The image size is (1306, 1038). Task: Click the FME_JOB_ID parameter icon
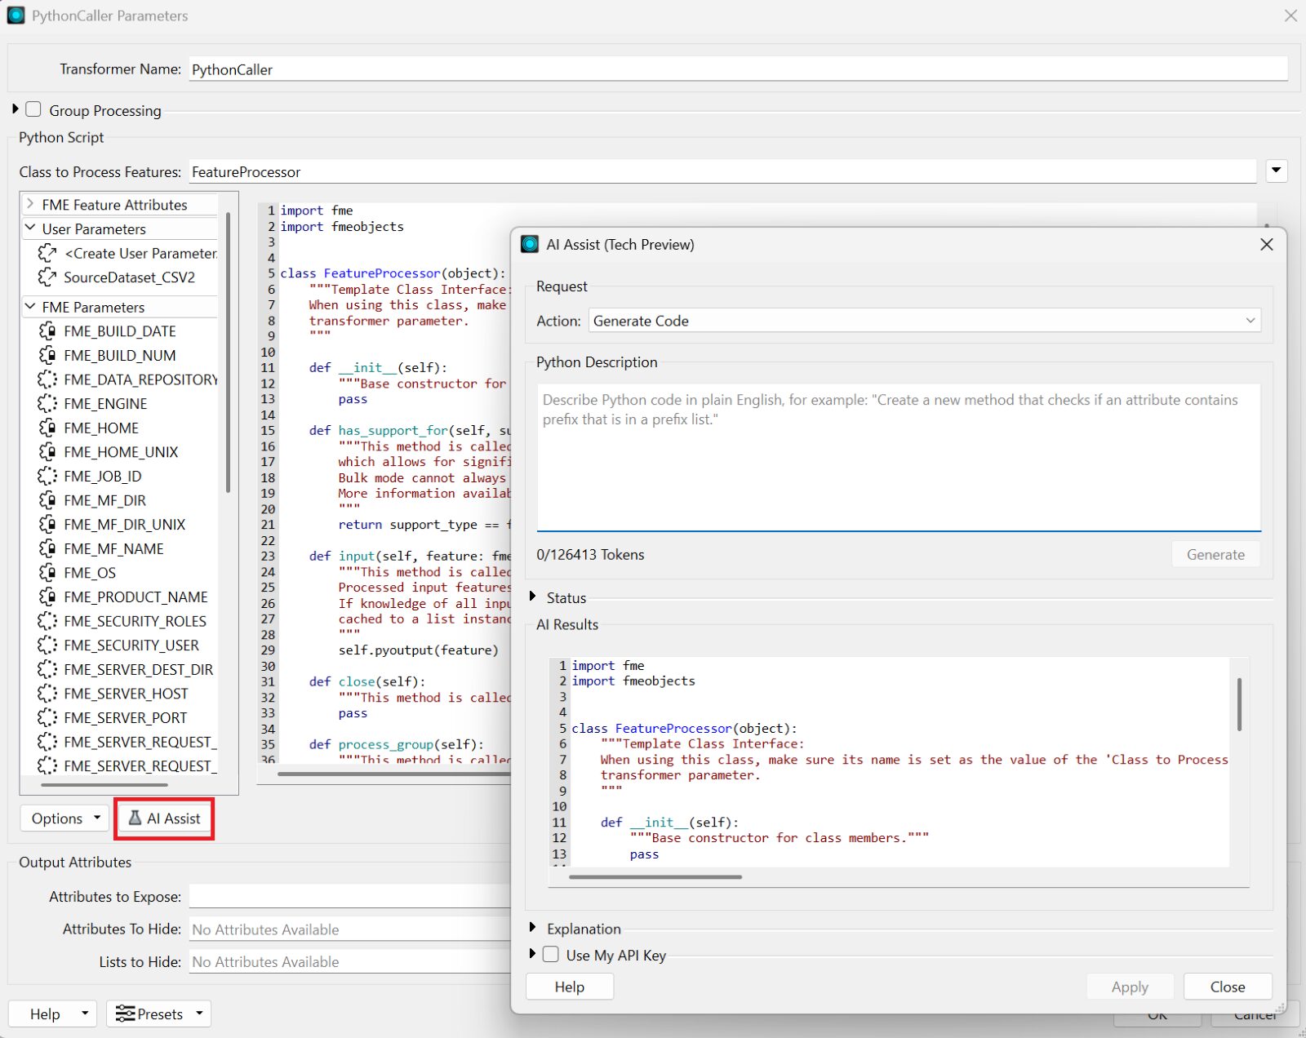tap(47, 476)
